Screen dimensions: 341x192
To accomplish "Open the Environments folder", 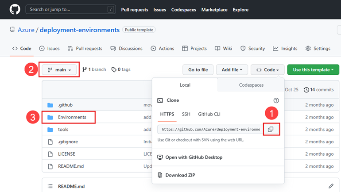I will click(72, 117).
